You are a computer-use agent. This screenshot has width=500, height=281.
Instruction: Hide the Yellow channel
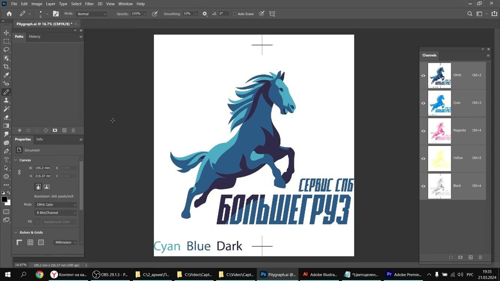pyautogui.click(x=423, y=158)
